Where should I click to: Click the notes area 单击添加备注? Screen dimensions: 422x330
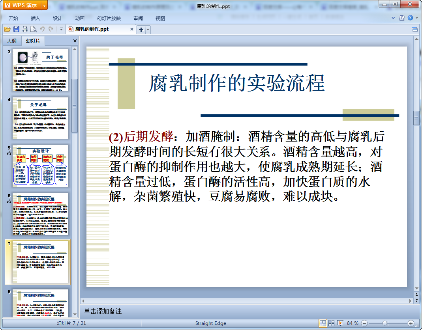(103, 311)
